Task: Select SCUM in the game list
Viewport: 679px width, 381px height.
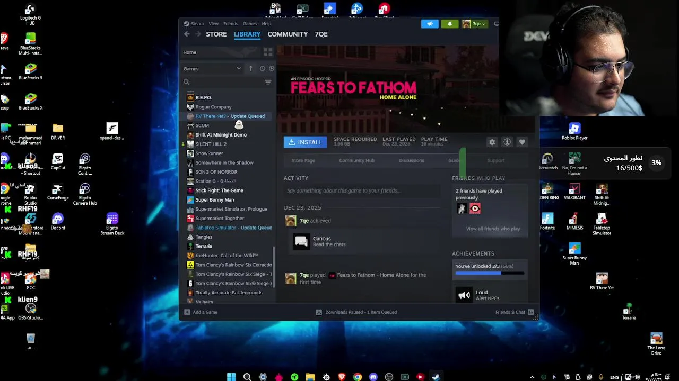Action: tap(202, 125)
